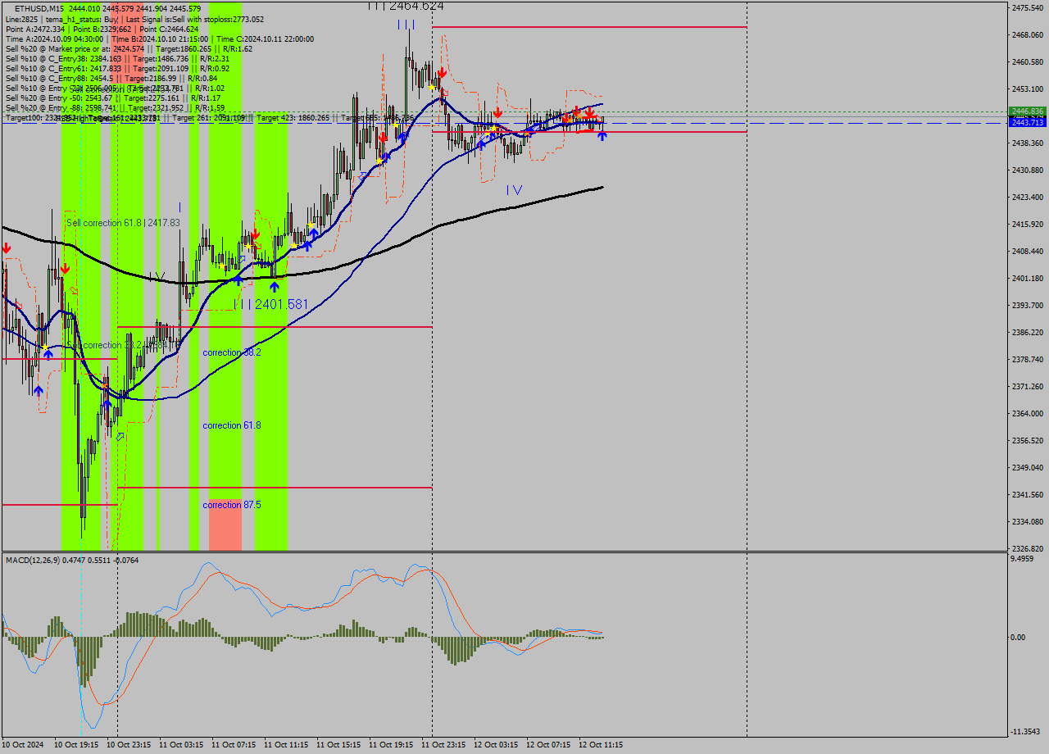Click the 2371.260 price axis label
This screenshot has height=754, width=1049.
[1028, 386]
